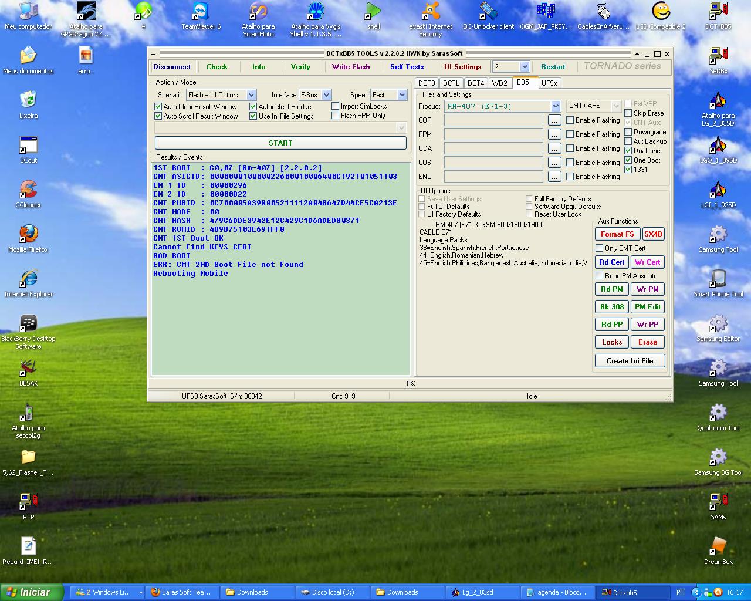This screenshot has width=751, height=601.
Task: Enable Skip Erase option
Action: click(x=628, y=113)
